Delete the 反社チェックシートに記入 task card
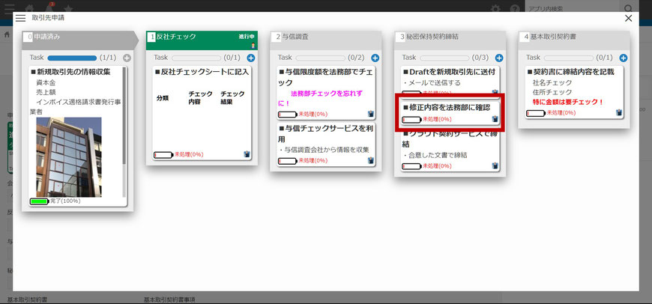 point(247,154)
